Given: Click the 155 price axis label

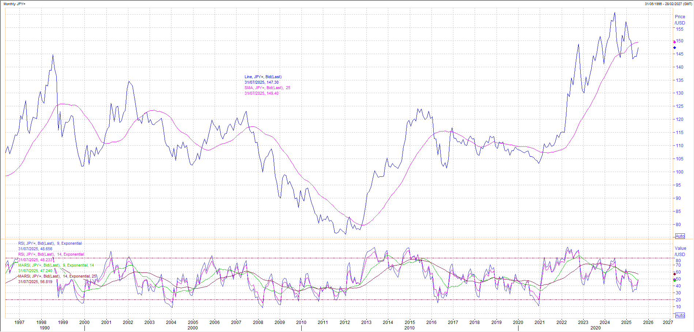Looking at the screenshot, I should 679,29.
